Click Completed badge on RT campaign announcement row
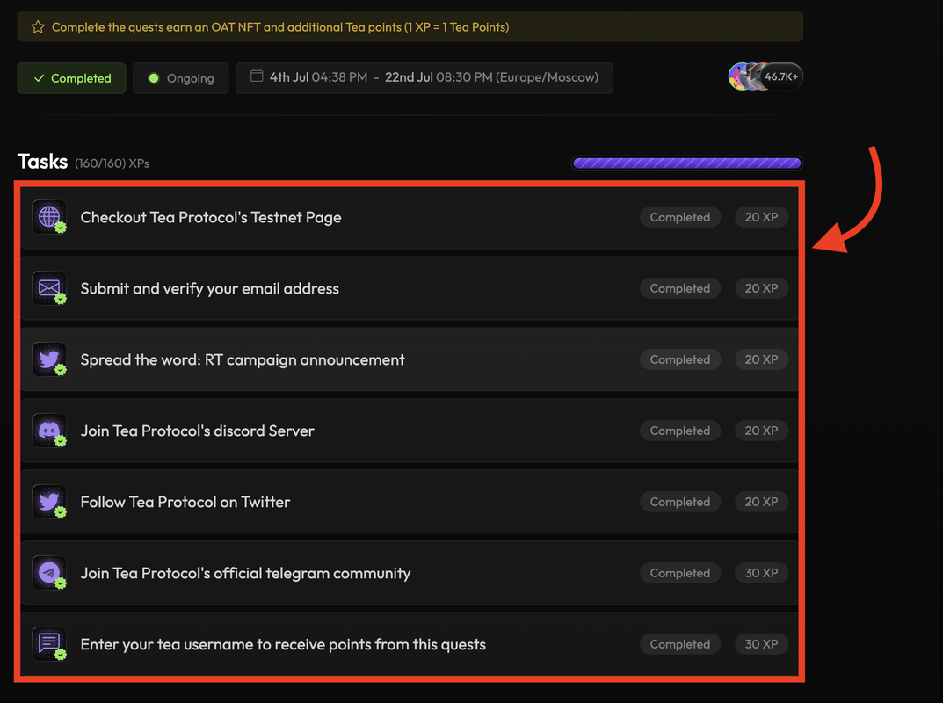This screenshot has width=943, height=703. pos(680,359)
